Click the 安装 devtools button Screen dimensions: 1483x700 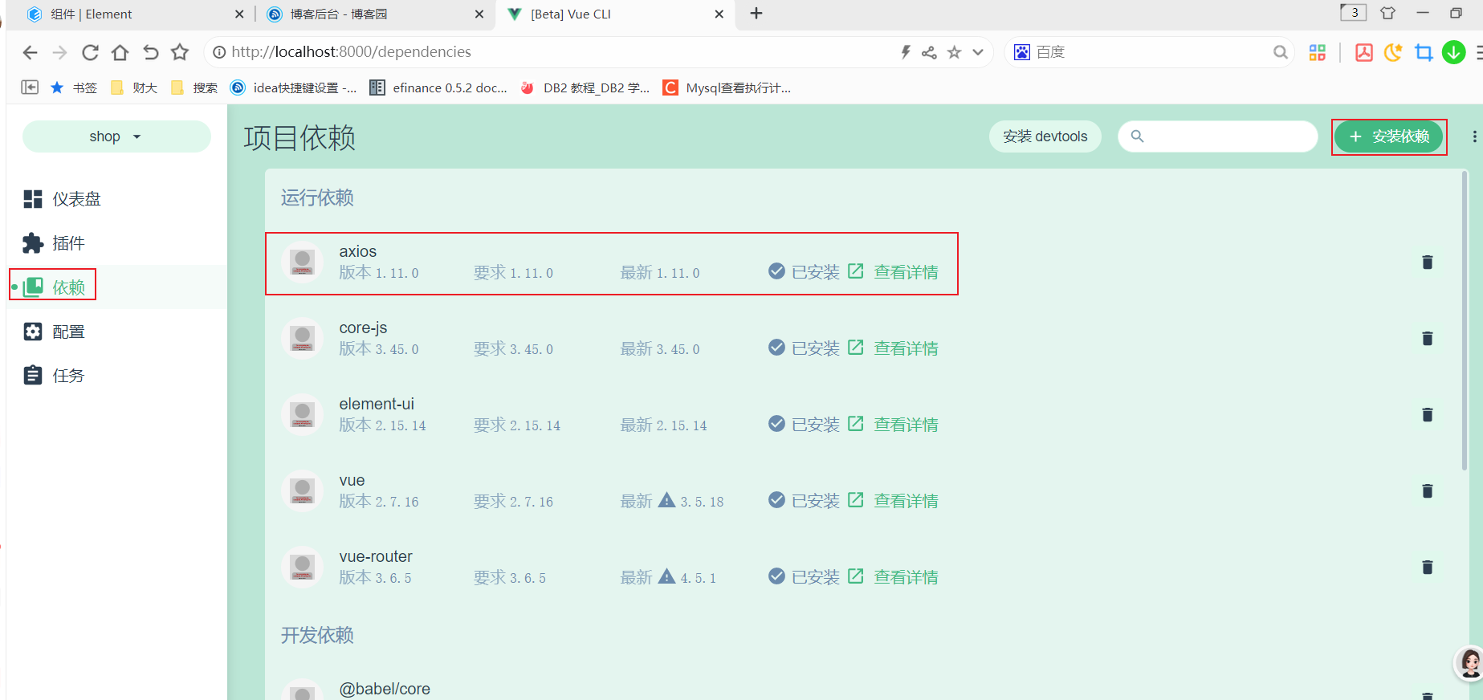tap(1045, 136)
